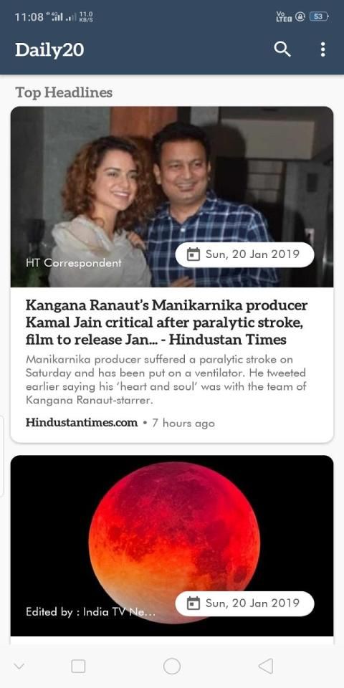
Task: Open the Manikarnika producer article summary text
Action: tap(166, 380)
